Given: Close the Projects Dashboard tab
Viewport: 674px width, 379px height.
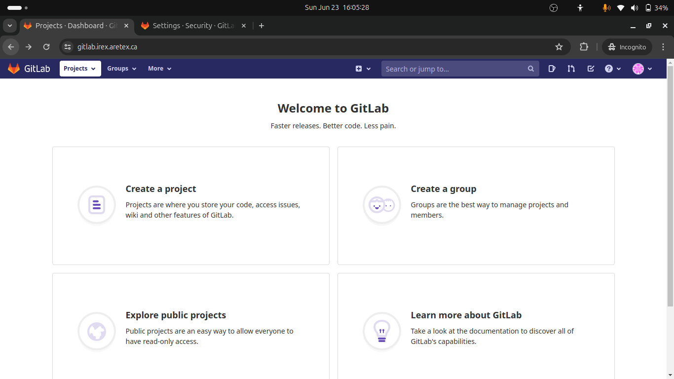Looking at the screenshot, I should click(x=126, y=26).
